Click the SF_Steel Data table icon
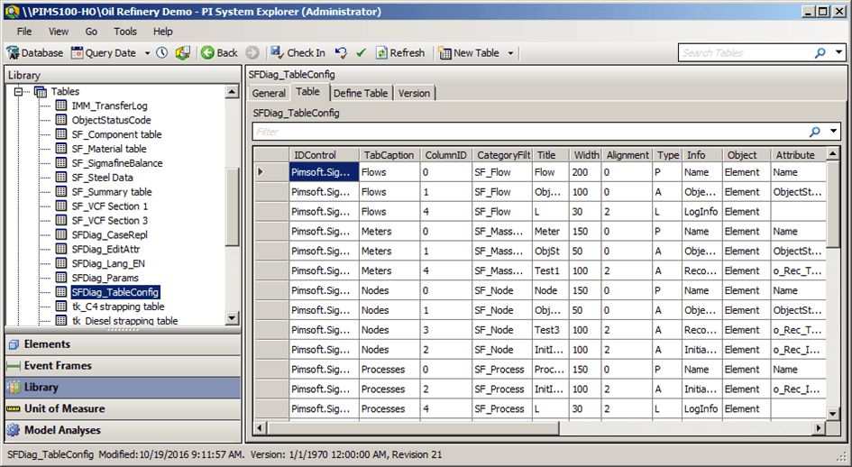This screenshot has width=852, height=467. click(x=61, y=178)
